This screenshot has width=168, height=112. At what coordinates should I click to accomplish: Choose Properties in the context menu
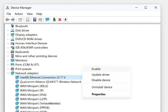click(x=106, y=94)
